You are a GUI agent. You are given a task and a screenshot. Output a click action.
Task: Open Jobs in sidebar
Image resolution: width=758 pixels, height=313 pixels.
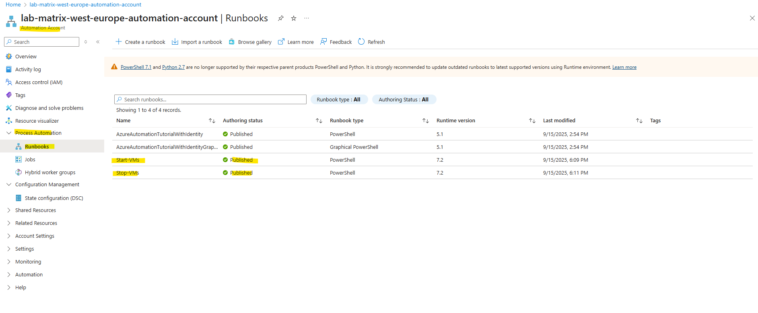click(30, 160)
